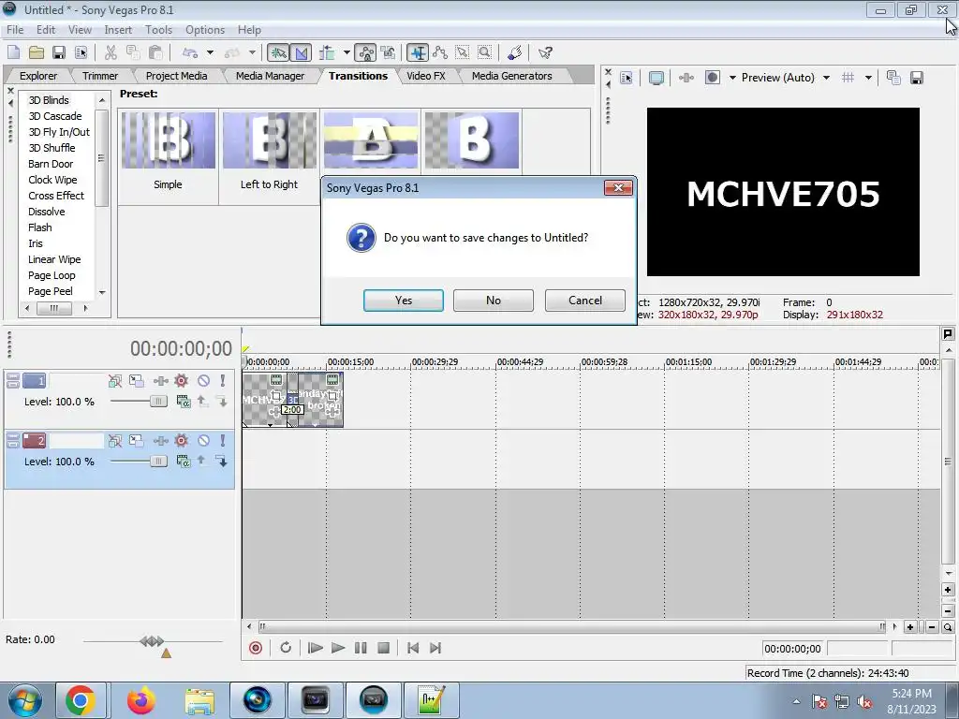Select the Simple preset thumbnail
The image size is (959, 719).
tap(169, 140)
